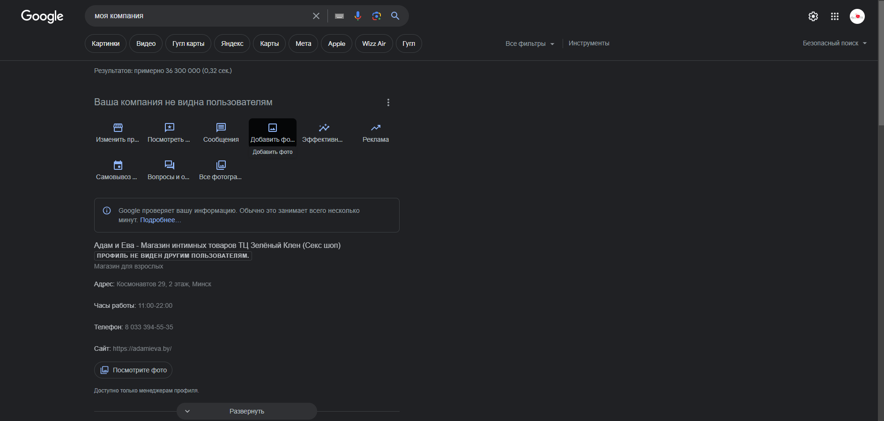The width and height of the screenshot is (884, 421).
Task: Click address Космонавтов 29, 2 этаж, Минск
Action: [164, 284]
